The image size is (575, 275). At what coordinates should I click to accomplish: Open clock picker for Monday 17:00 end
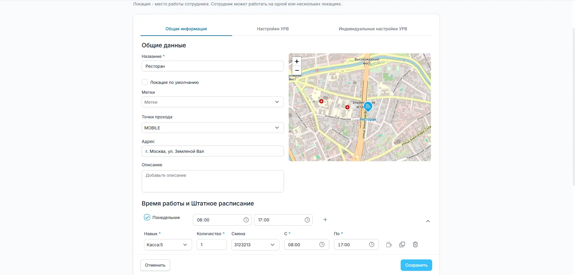click(x=307, y=220)
